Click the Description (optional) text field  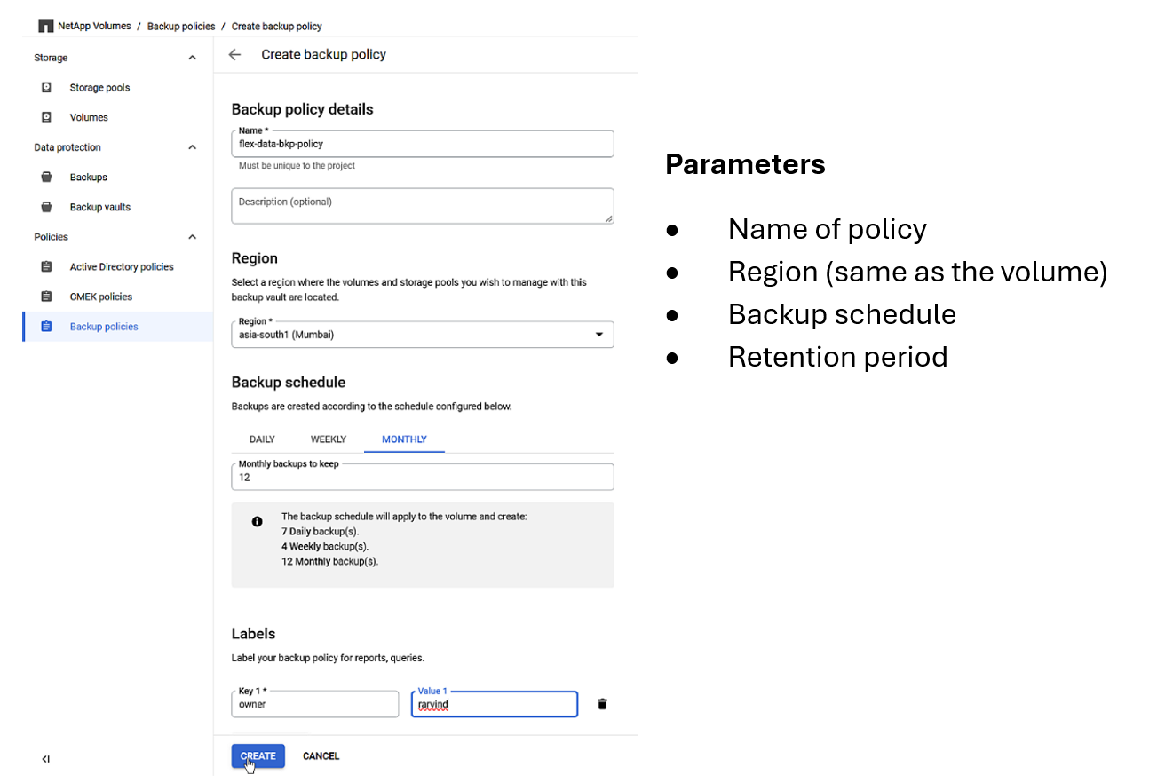(x=422, y=206)
